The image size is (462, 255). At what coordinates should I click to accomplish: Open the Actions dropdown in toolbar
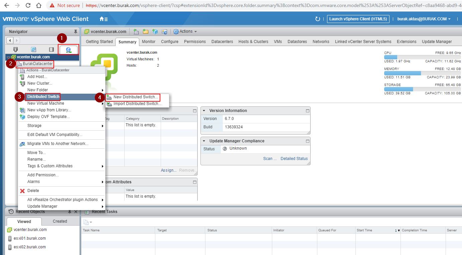pos(185,32)
